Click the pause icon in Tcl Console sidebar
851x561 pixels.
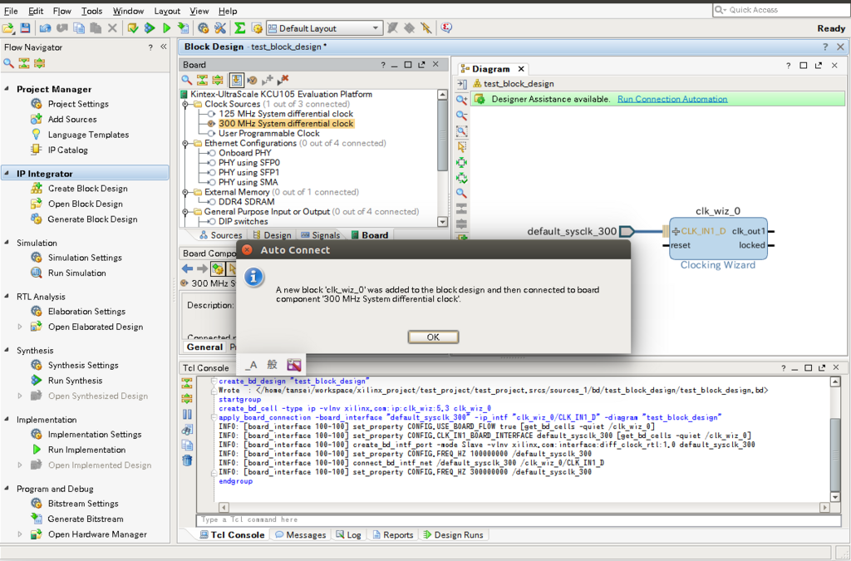click(x=187, y=414)
